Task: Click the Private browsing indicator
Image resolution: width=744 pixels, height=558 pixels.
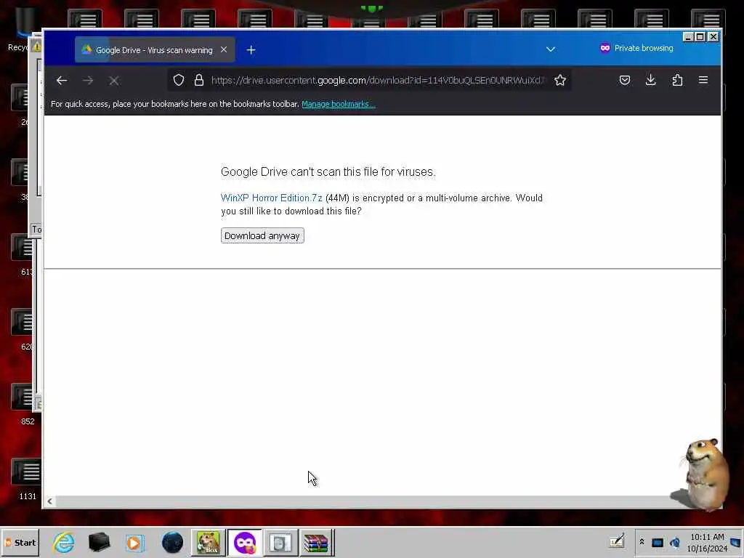Action: (636, 48)
